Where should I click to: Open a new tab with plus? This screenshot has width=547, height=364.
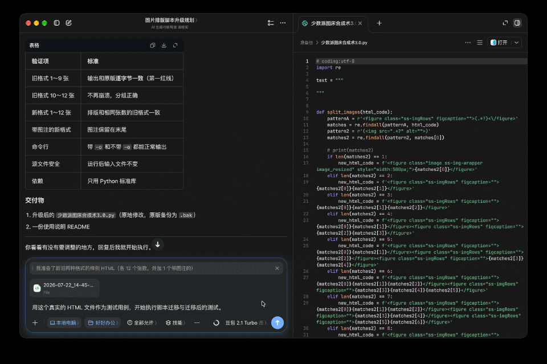pos(379,23)
